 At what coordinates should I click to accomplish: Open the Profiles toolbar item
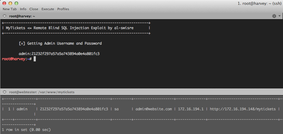63,9
